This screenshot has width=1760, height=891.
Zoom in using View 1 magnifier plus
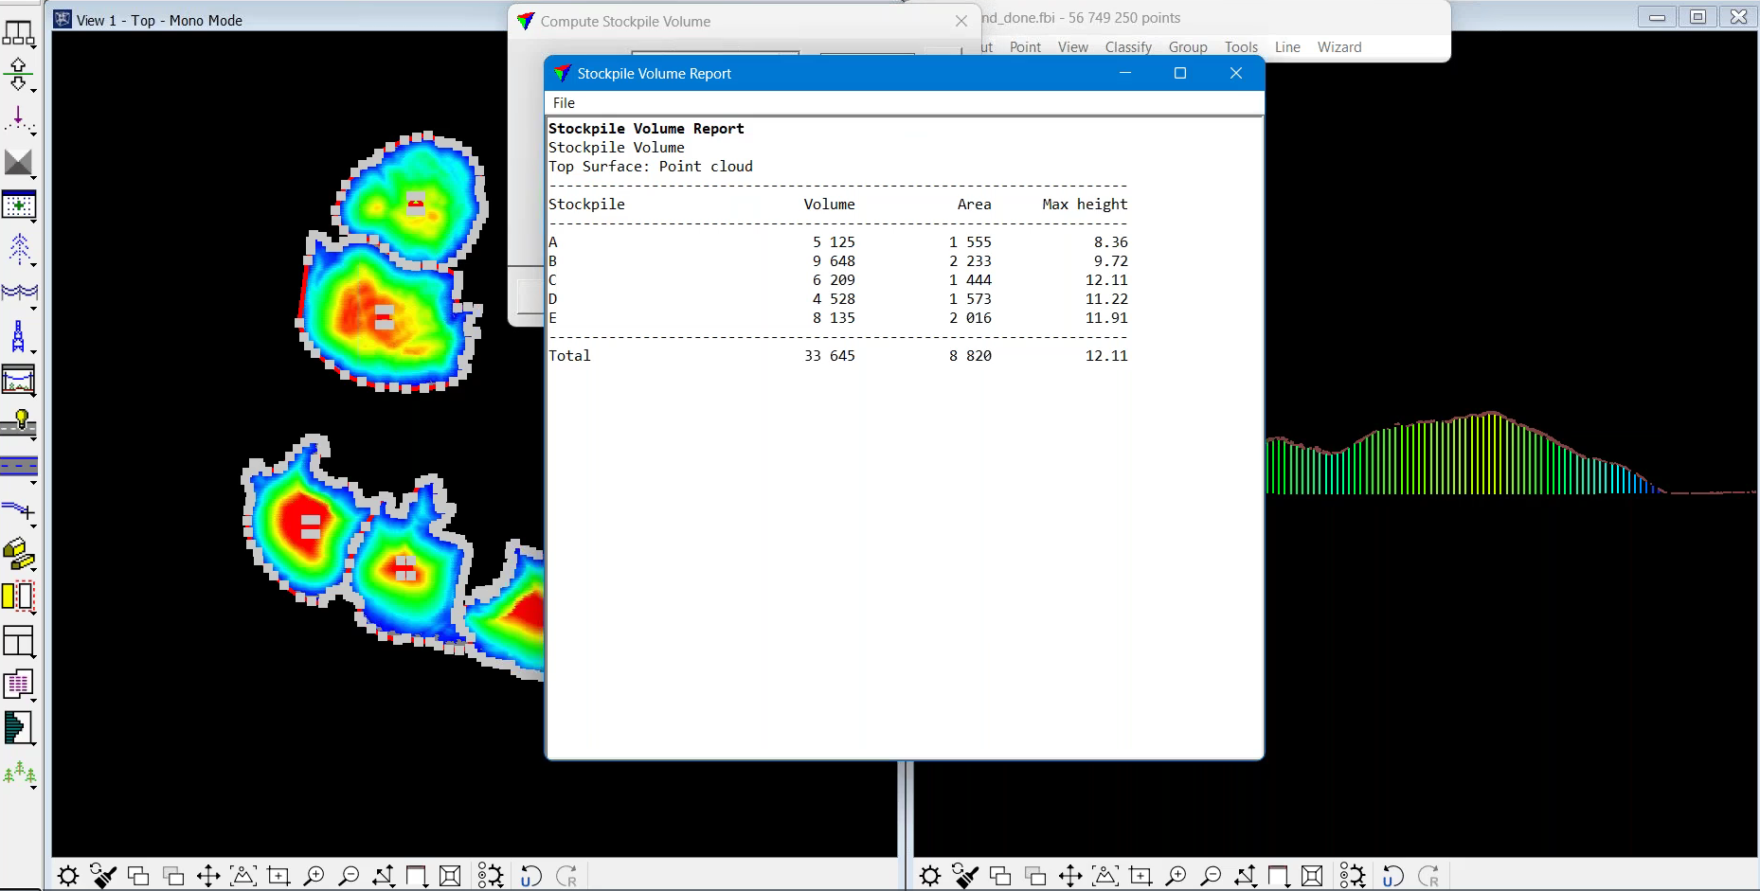pos(314,876)
